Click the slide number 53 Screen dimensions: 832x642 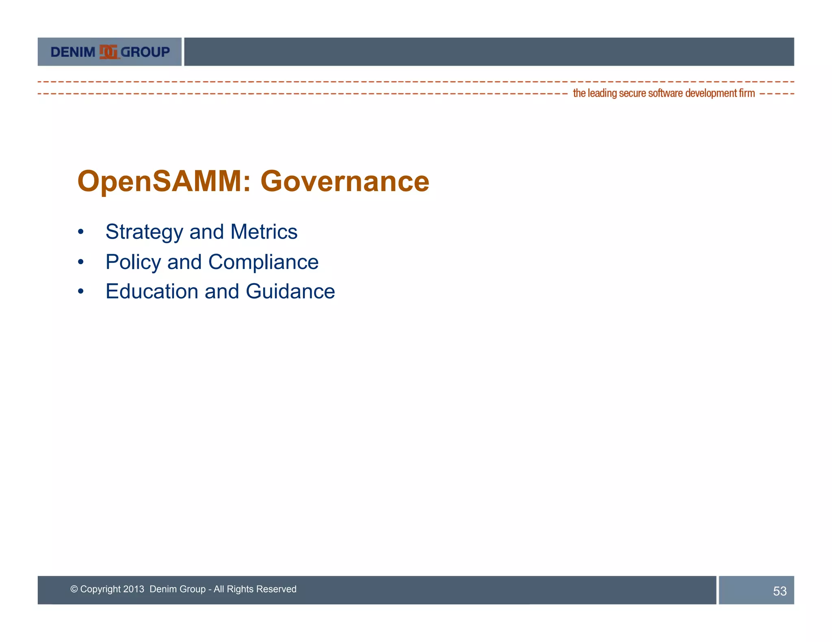pos(779,591)
